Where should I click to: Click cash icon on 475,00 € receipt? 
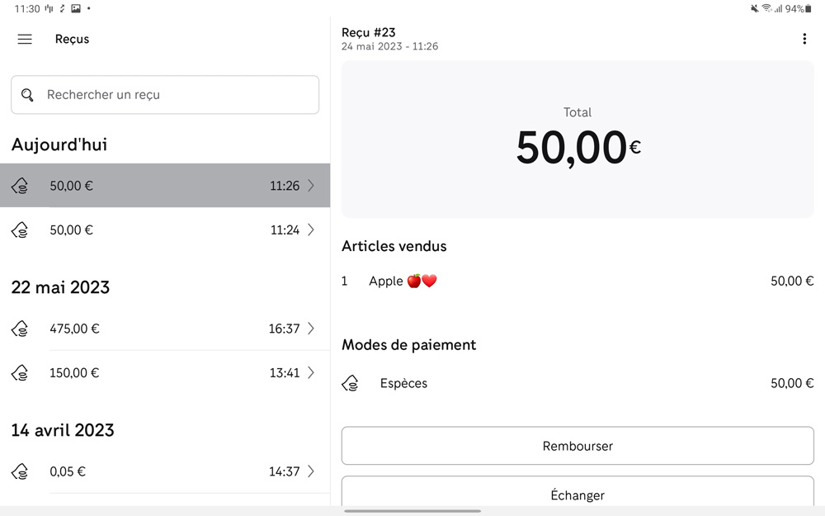click(21, 329)
